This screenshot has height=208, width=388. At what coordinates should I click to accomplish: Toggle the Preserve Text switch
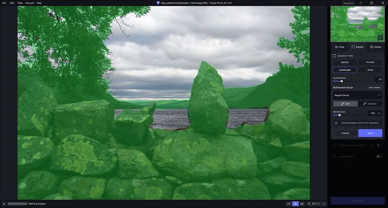coord(379,157)
